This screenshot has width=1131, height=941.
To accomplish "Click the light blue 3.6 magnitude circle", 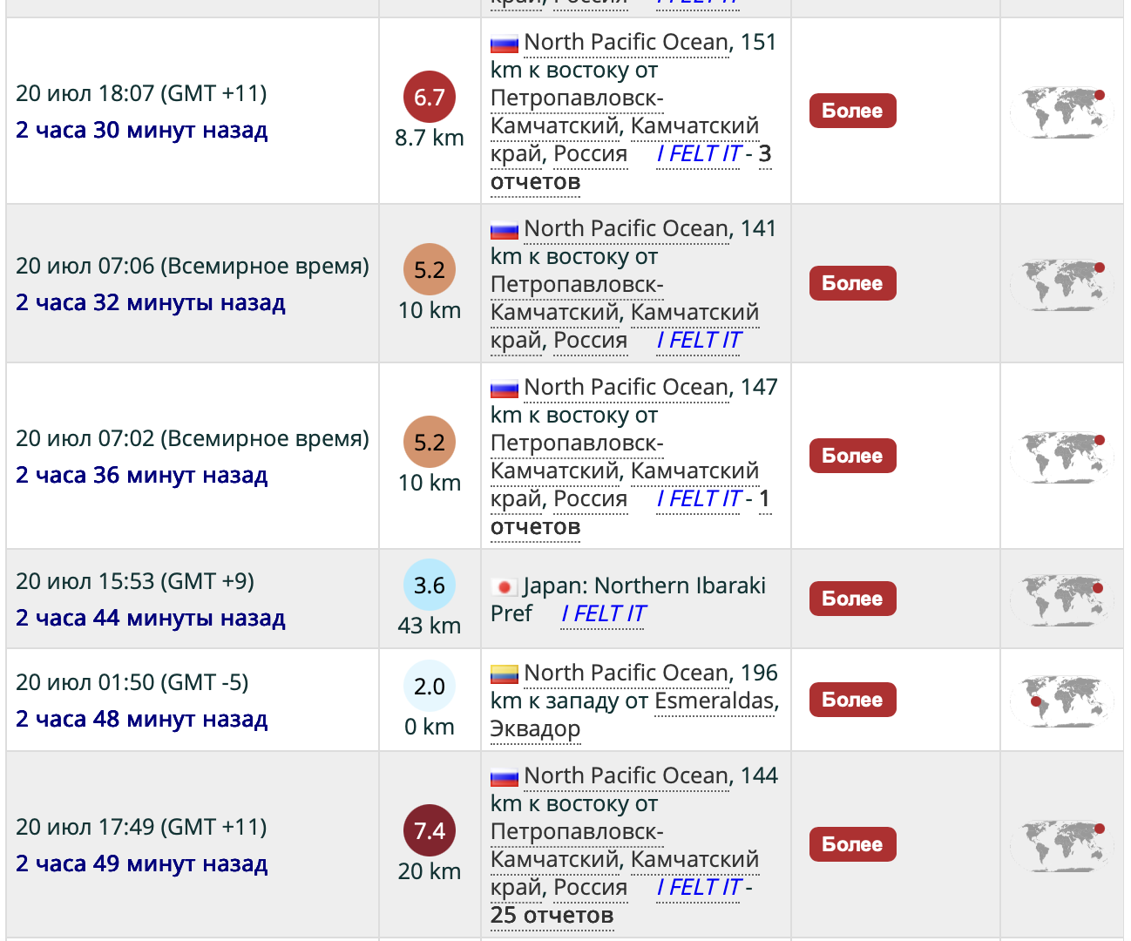I will pyautogui.click(x=429, y=585).
